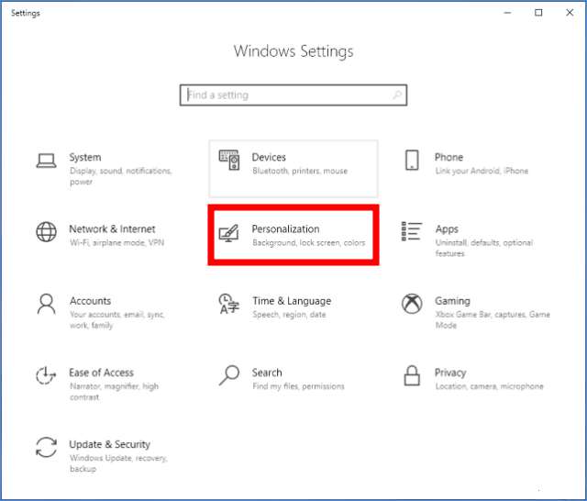Image resolution: width=587 pixels, height=501 pixels.
Task: Click 'Display, sound, notifications, power' text
Action: (121, 176)
